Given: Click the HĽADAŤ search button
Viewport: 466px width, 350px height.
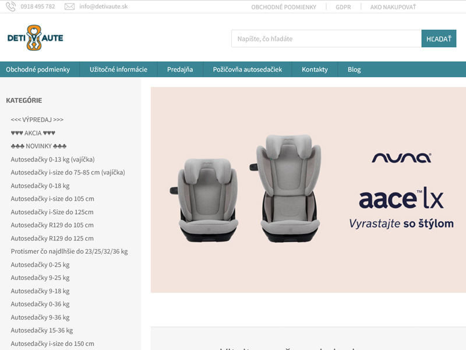Looking at the screenshot, I should pyautogui.click(x=439, y=38).
